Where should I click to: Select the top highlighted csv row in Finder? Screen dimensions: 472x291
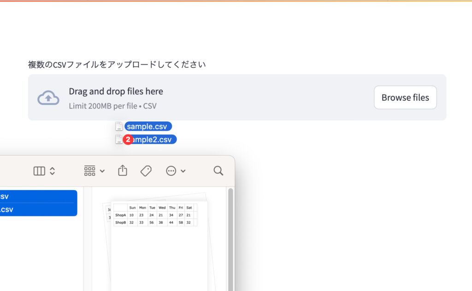[x=37, y=197]
